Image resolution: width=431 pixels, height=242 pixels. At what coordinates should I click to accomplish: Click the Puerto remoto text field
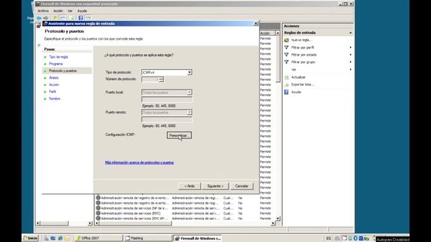click(167, 120)
